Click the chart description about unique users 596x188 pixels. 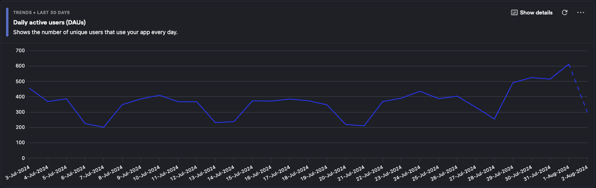coord(95,32)
